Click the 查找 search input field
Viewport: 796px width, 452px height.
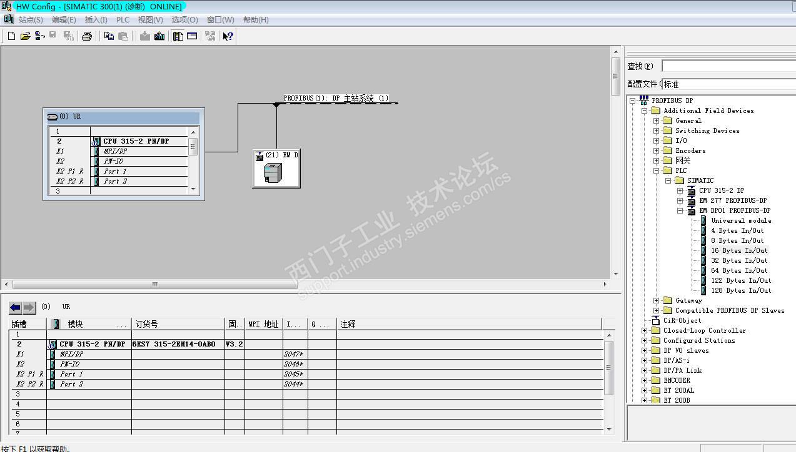pyautogui.click(x=728, y=66)
